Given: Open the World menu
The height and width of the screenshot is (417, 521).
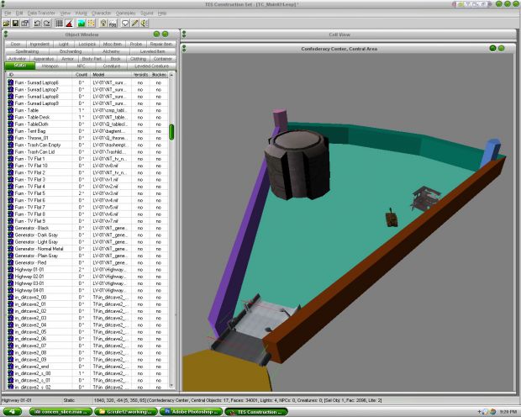Looking at the screenshot, I should point(81,13).
